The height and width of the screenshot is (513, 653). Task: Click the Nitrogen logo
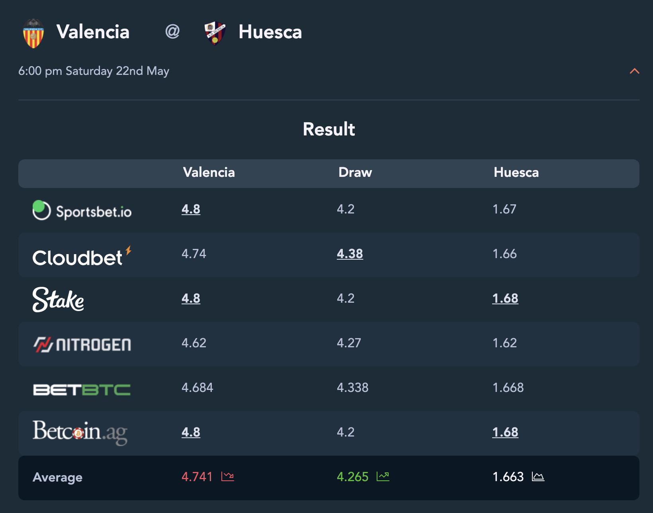point(82,345)
